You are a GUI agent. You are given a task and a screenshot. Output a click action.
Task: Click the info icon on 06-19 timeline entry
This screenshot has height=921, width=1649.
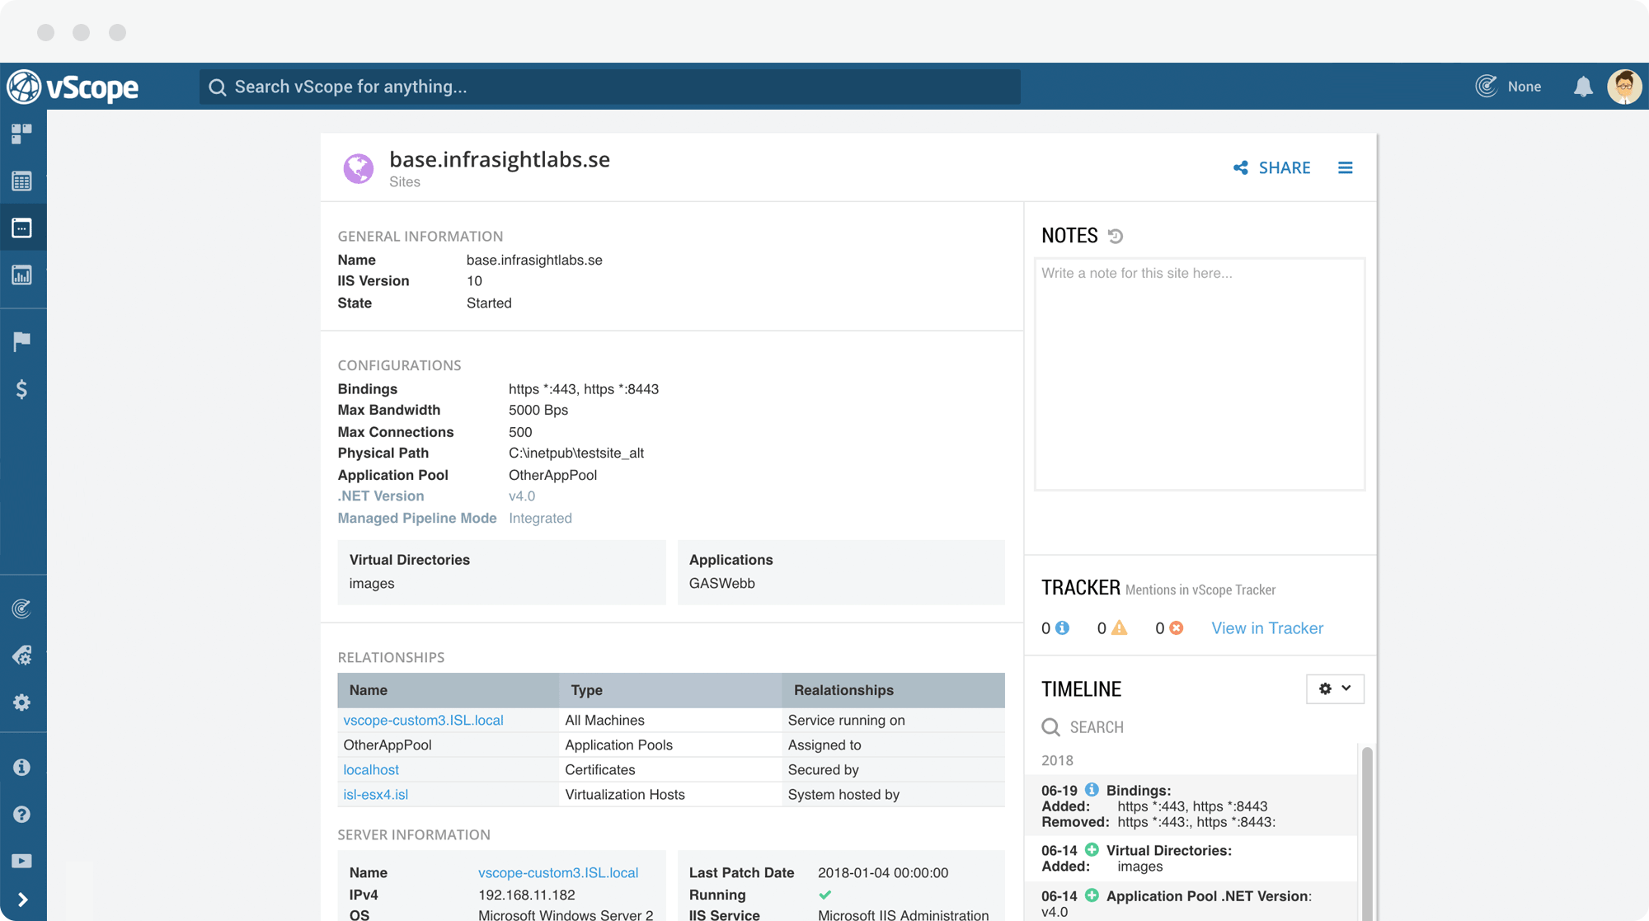click(1092, 790)
